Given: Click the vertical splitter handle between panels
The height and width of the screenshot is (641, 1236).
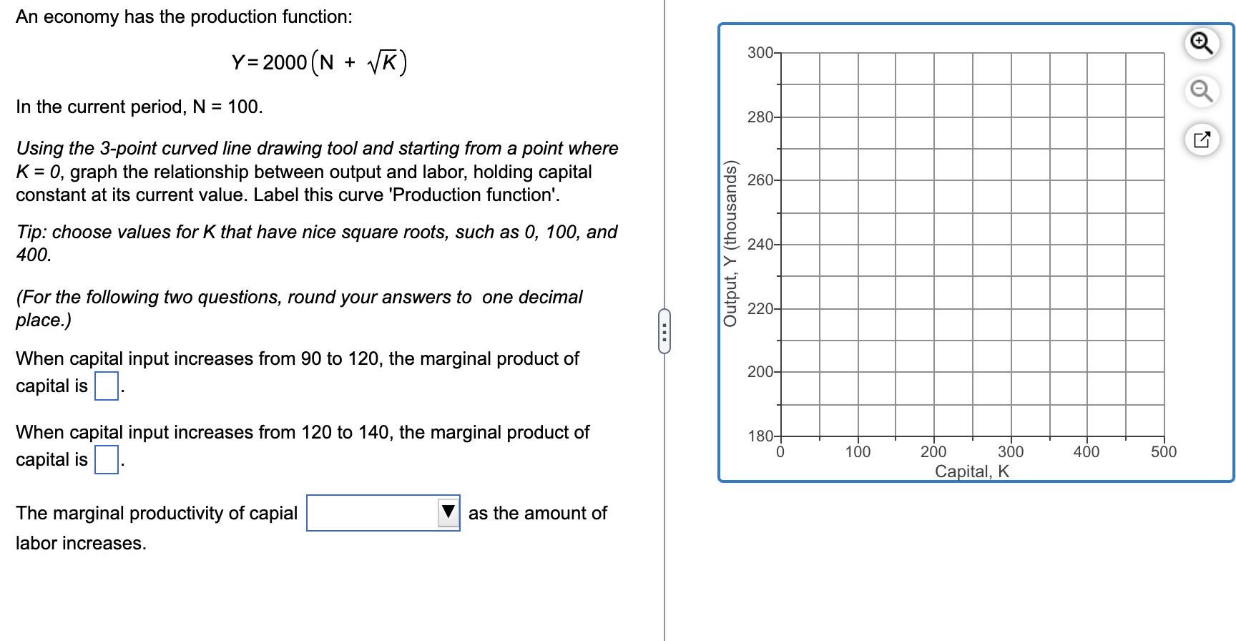Looking at the screenshot, I should 665,331.
